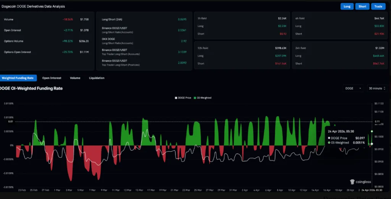Click the blue Short button
The height and width of the screenshot is (199, 391).
pyautogui.click(x=362, y=6)
